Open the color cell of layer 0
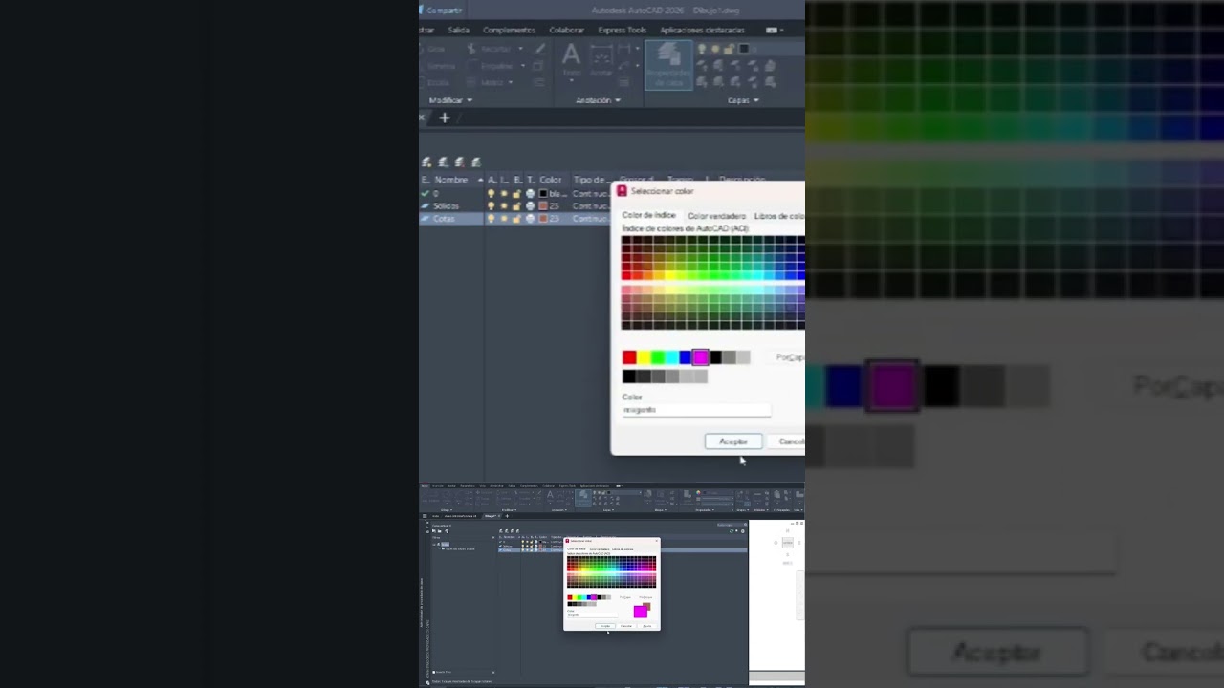 click(554, 193)
